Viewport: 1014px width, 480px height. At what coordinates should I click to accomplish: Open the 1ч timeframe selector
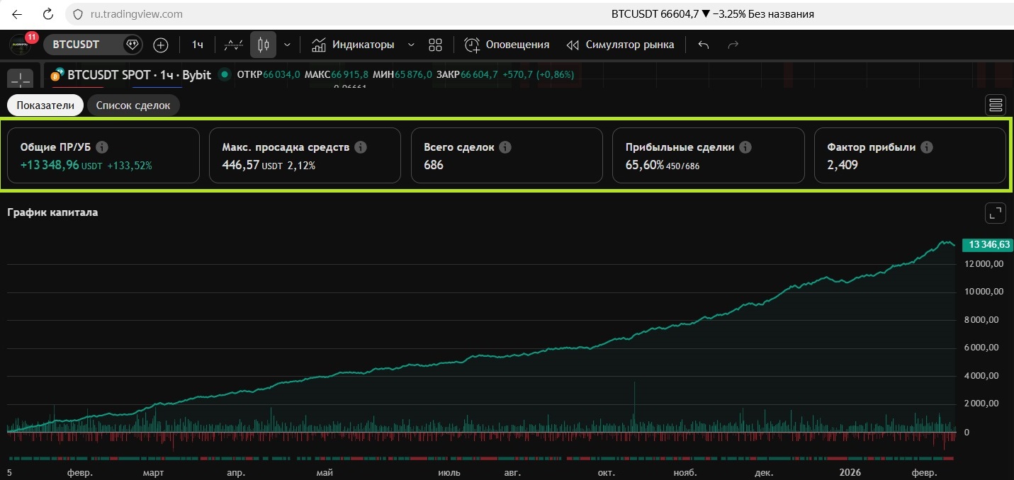[197, 45]
